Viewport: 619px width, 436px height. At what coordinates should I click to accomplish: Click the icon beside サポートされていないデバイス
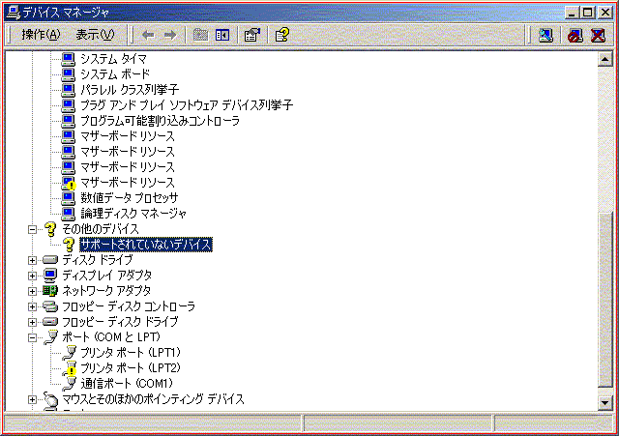pos(69,245)
